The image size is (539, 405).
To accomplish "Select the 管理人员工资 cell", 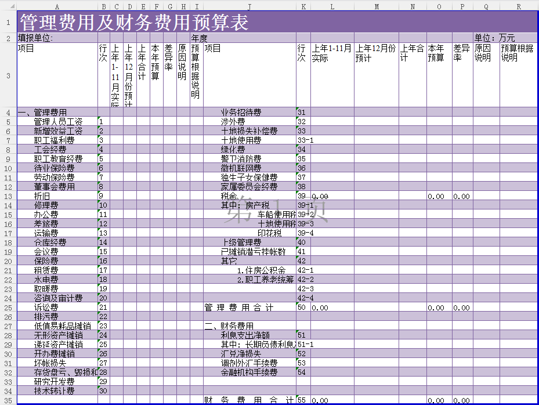I will pos(58,122).
